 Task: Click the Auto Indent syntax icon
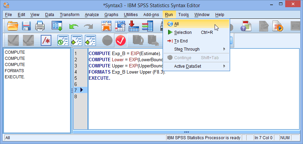63,40
